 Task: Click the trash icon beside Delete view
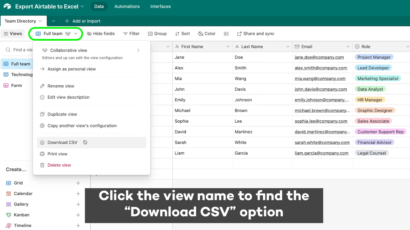click(x=42, y=165)
